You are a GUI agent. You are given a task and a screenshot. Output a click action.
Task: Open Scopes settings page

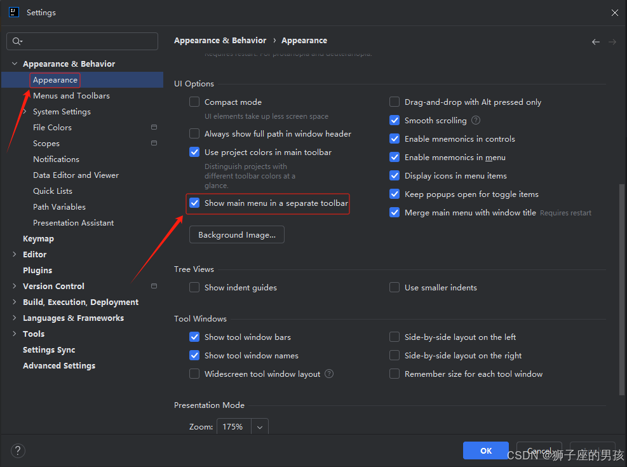pyautogui.click(x=46, y=143)
